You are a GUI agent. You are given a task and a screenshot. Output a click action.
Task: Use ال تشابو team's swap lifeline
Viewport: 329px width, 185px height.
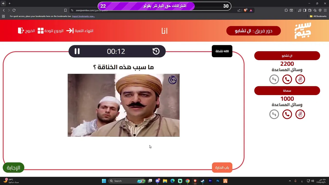coord(274,79)
